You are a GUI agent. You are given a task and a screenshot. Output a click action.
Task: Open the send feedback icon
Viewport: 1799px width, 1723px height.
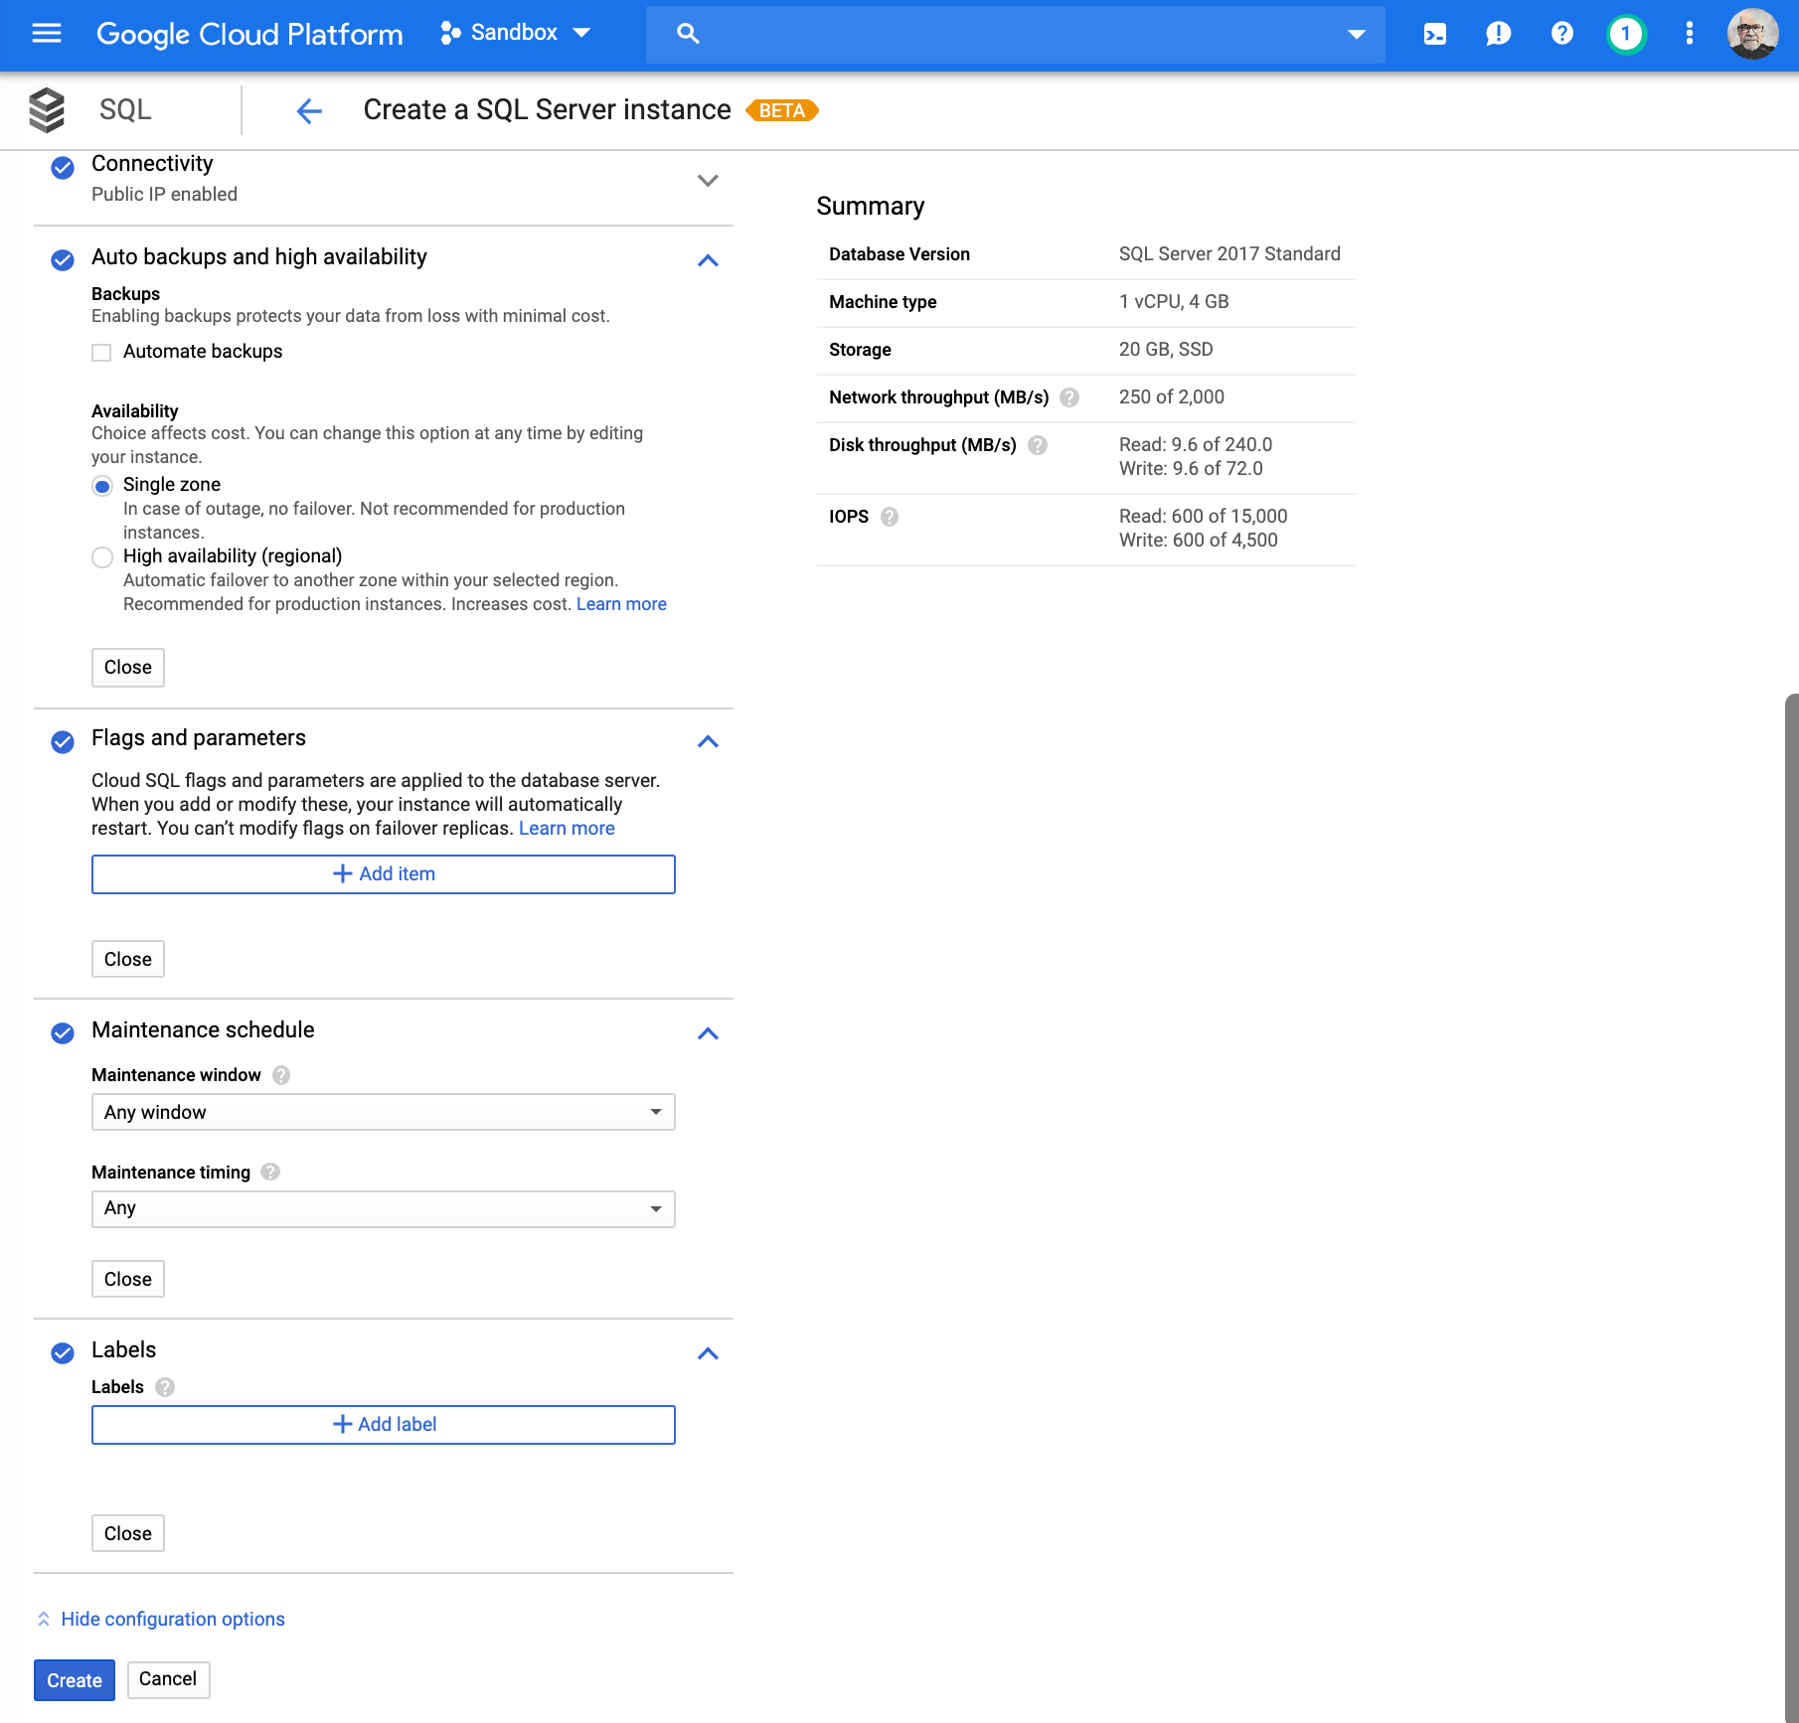[1498, 34]
